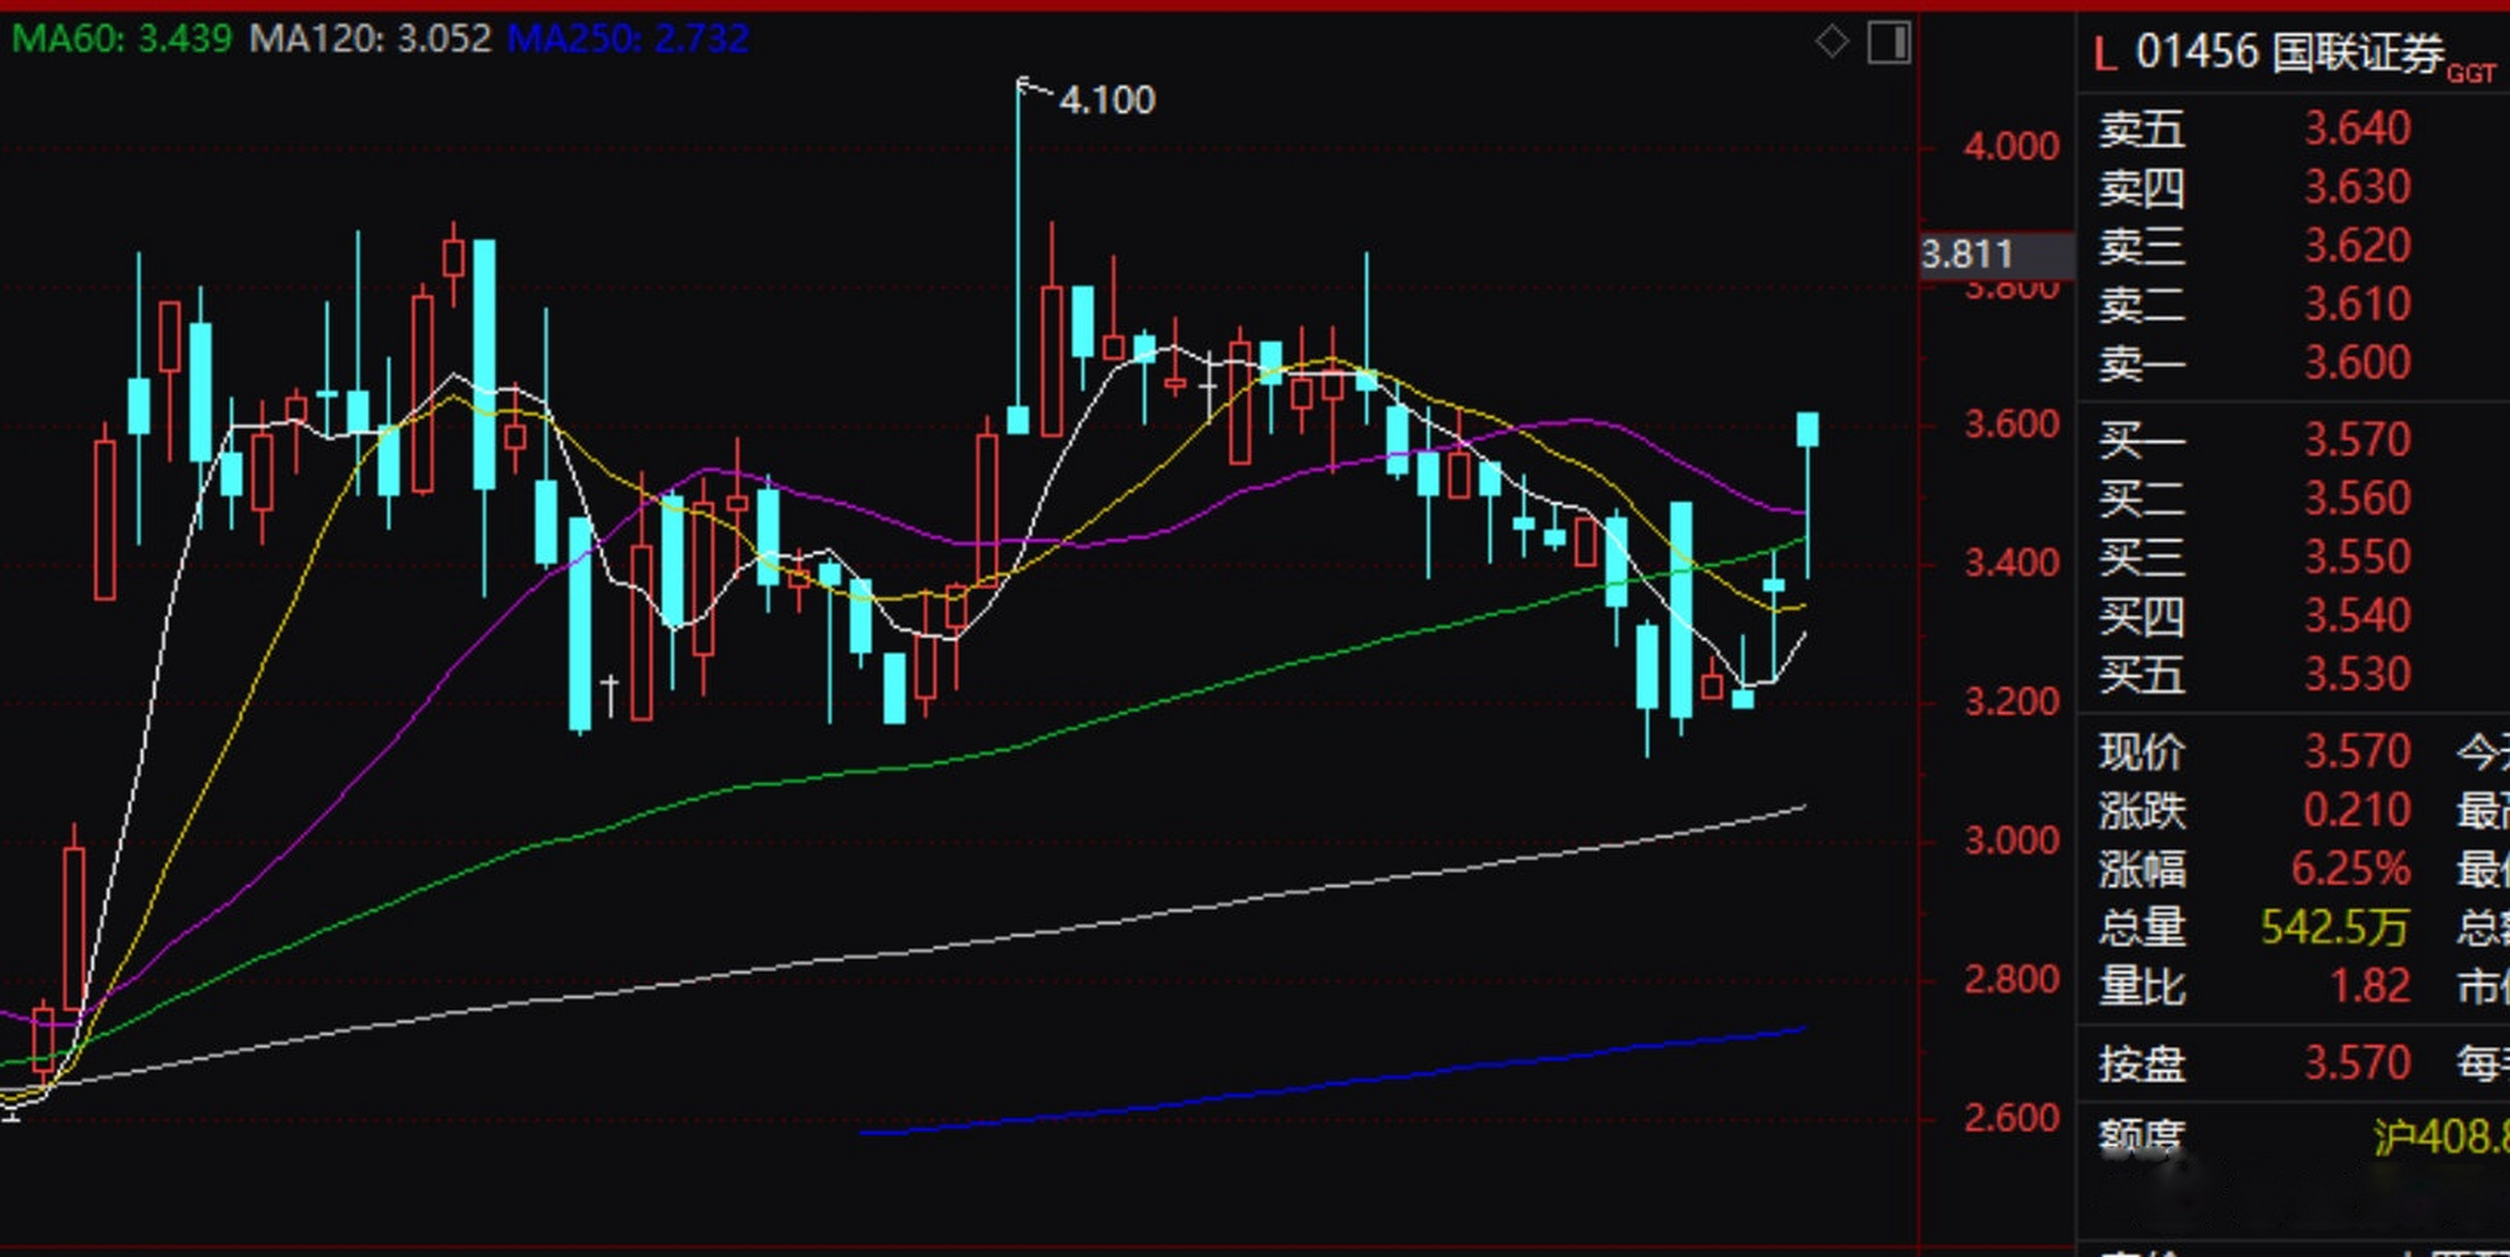The image size is (2510, 1257).
Task: Select the MA120 indicator label
Action: [x=369, y=39]
